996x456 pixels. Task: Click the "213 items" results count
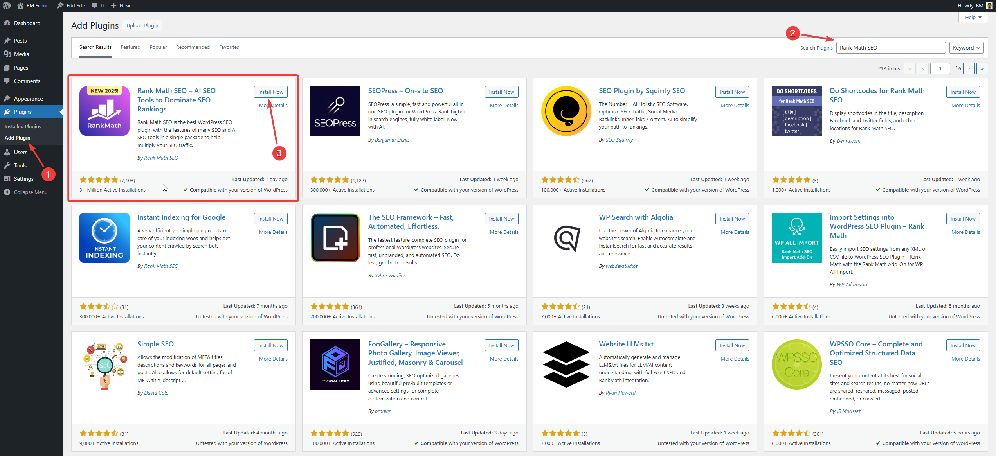tap(889, 68)
